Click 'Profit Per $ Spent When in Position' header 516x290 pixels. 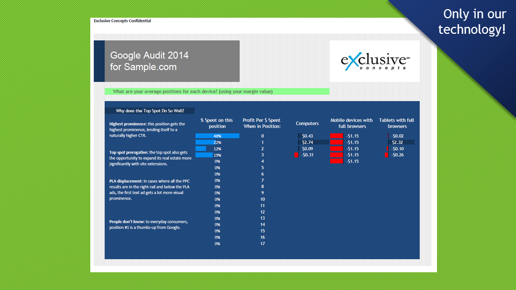coord(262,124)
